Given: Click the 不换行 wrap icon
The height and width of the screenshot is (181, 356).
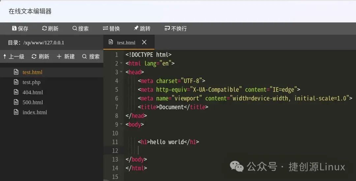Looking at the screenshot, I should click(x=167, y=28).
